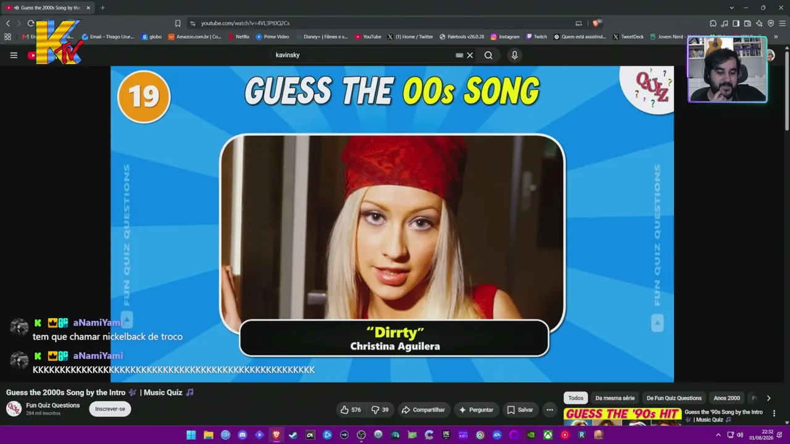The image size is (790, 444).
Task: Open File Explorer from the taskbar
Action: (x=209, y=435)
